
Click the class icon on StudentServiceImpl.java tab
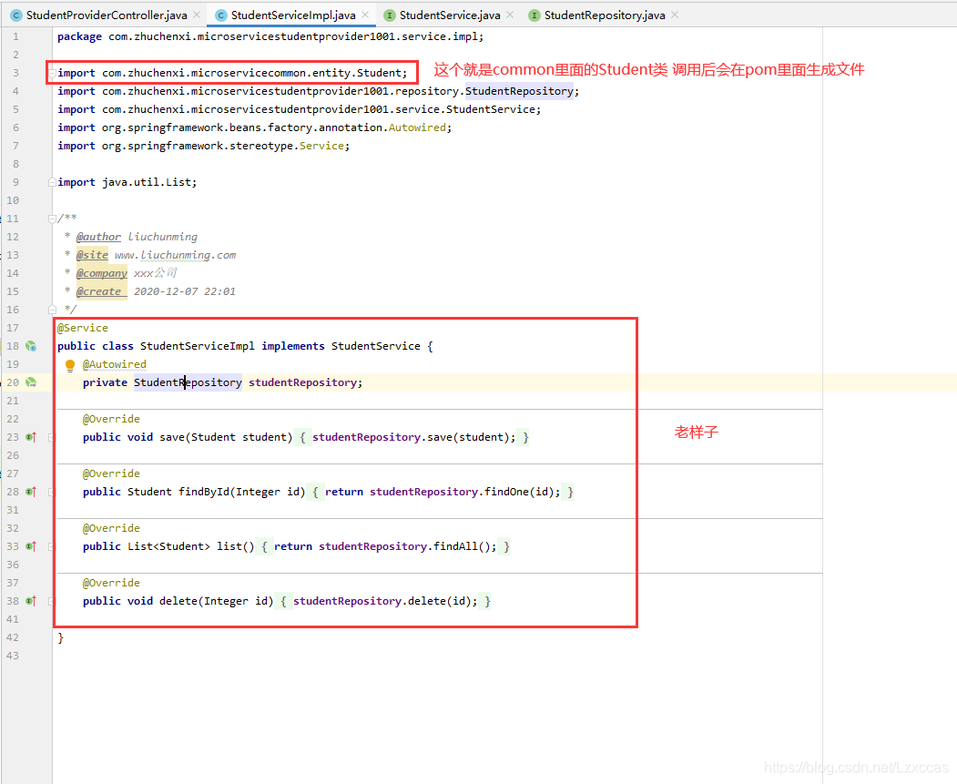(x=221, y=15)
